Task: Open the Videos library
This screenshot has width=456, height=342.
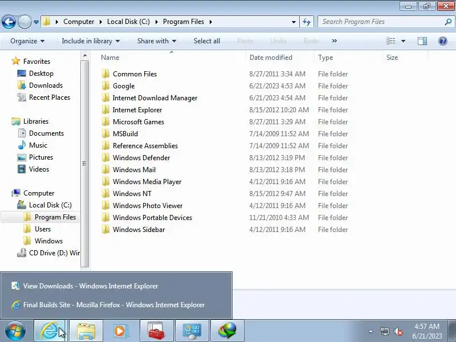Action: coord(33,169)
